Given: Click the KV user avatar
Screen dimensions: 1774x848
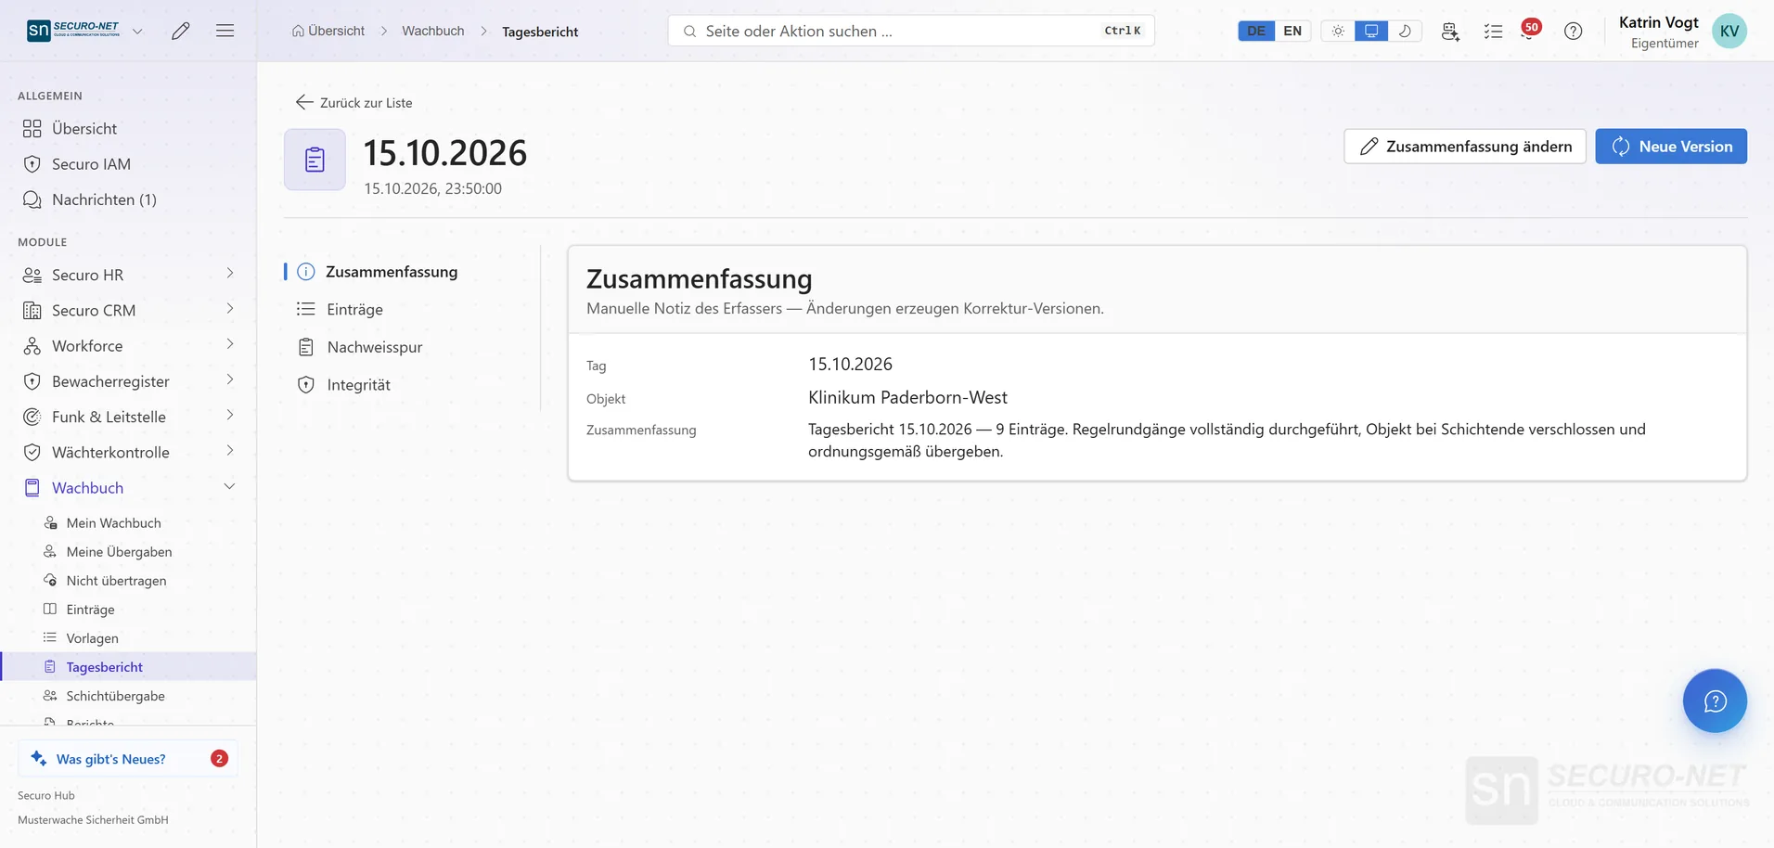Looking at the screenshot, I should tap(1729, 31).
